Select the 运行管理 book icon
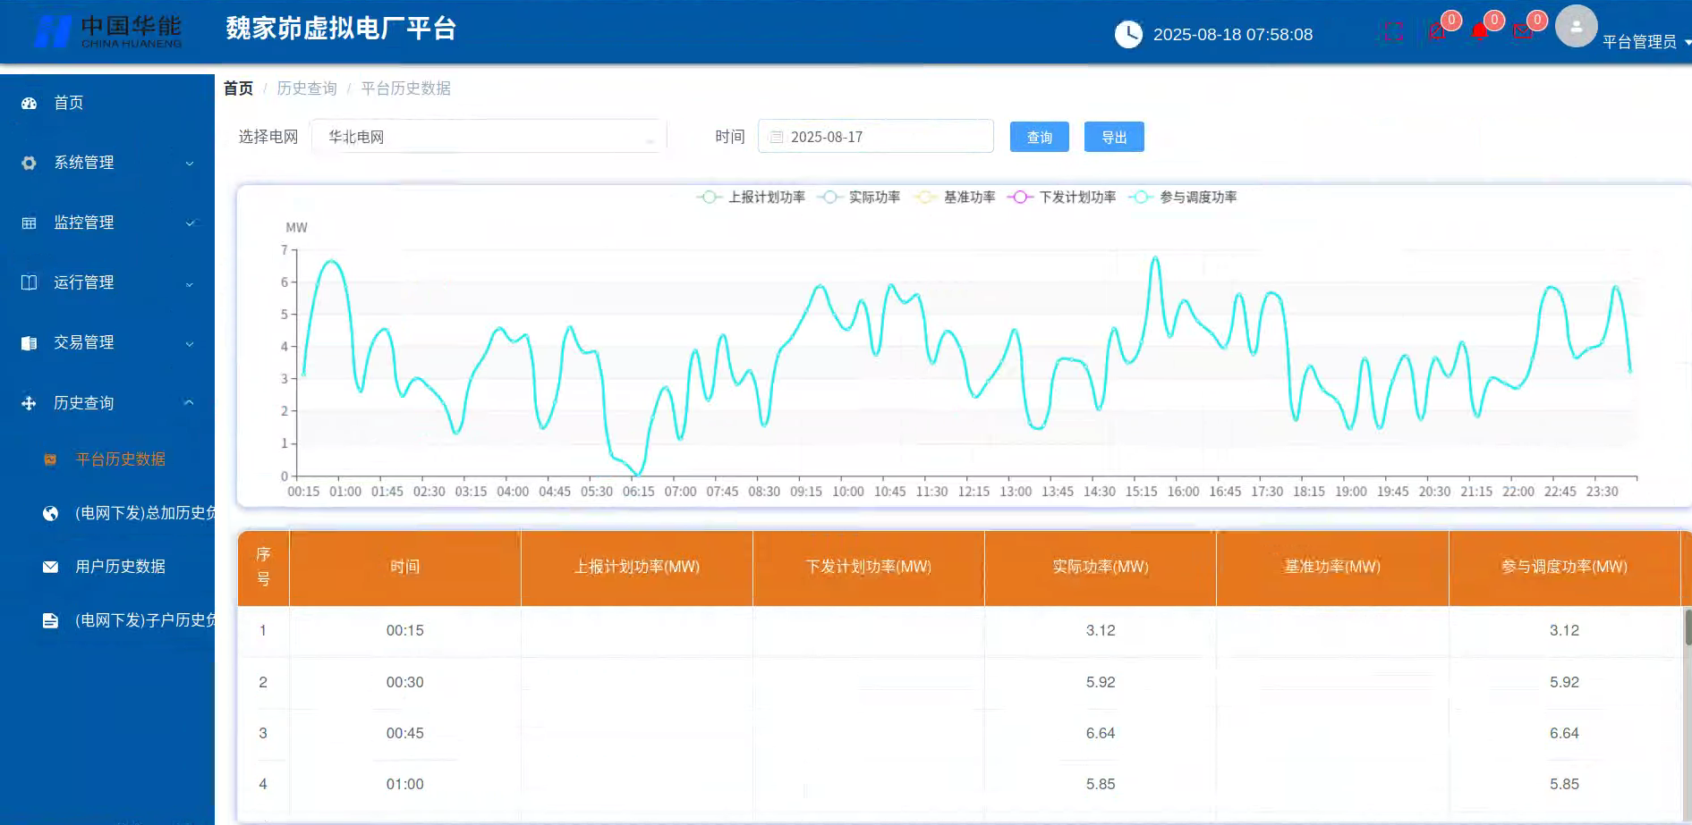The image size is (1692, 825). coord(28,282)
